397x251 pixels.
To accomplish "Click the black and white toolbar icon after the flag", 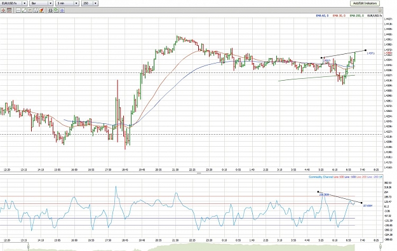I will click(50, 10).
